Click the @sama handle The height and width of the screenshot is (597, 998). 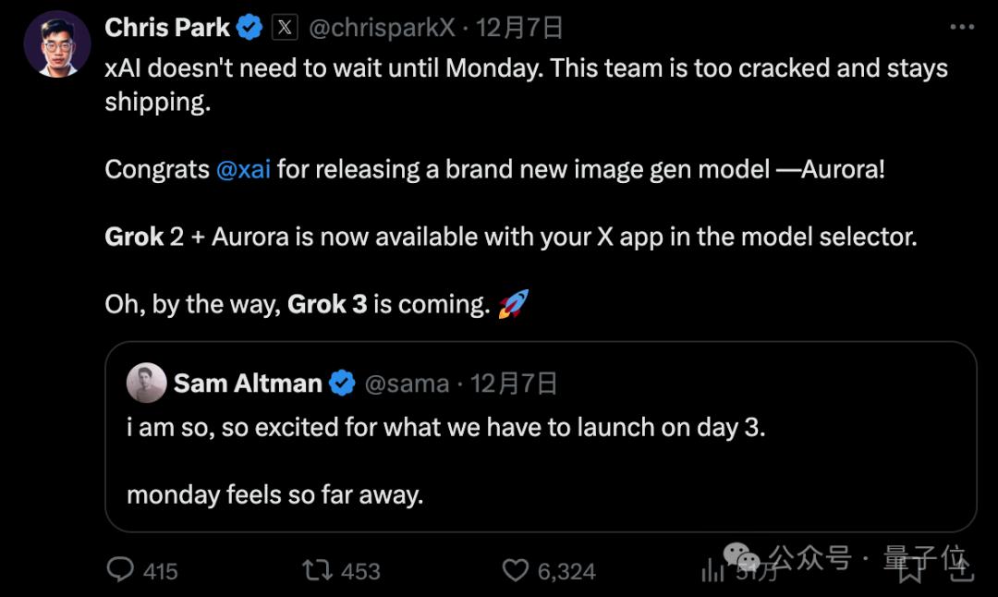click(x=407, y=383)
